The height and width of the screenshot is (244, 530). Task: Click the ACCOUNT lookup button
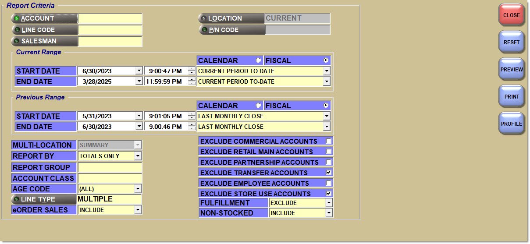[x=45, y=18]
